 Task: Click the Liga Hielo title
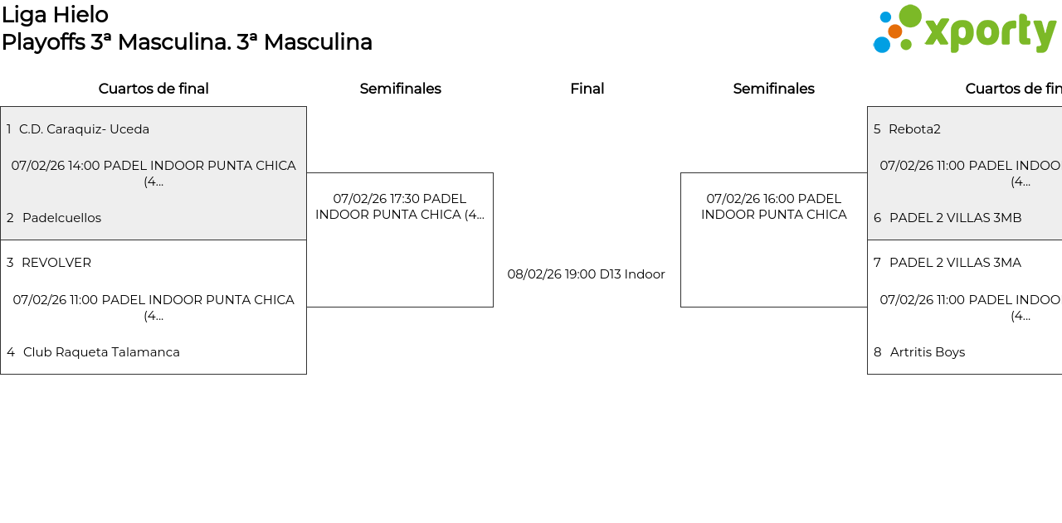pos(55,15)
